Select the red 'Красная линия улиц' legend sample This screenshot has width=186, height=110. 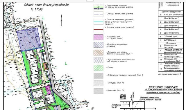click(98, 30)
